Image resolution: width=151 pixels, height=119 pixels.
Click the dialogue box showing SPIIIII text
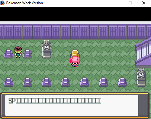click(75, 105)
